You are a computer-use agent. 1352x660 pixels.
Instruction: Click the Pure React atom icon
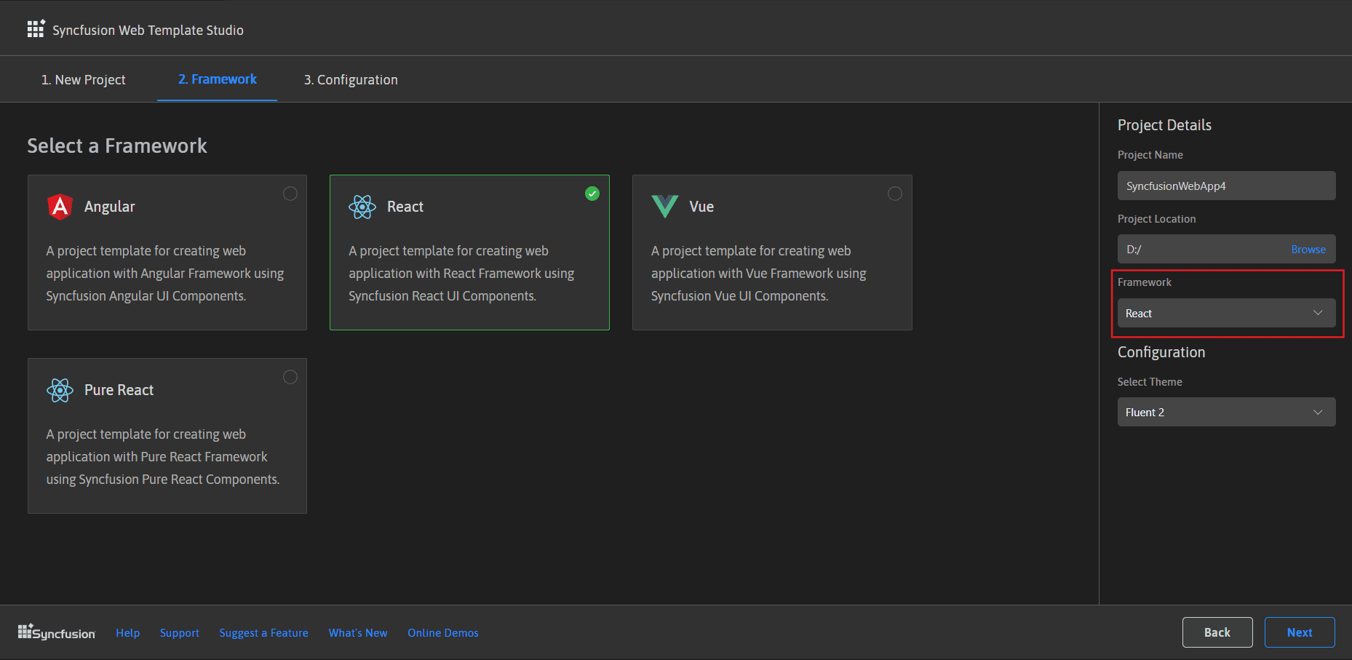pyautogui.click(x=60, y=390)
